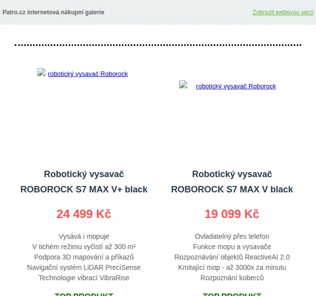Click the title 'ROBOROCK S7 MAX V+ black'
Viewport: 316px width, 296px height.
84,189
